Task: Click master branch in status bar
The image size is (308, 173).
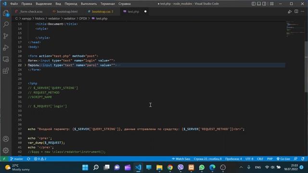Action: coord(17,159)
